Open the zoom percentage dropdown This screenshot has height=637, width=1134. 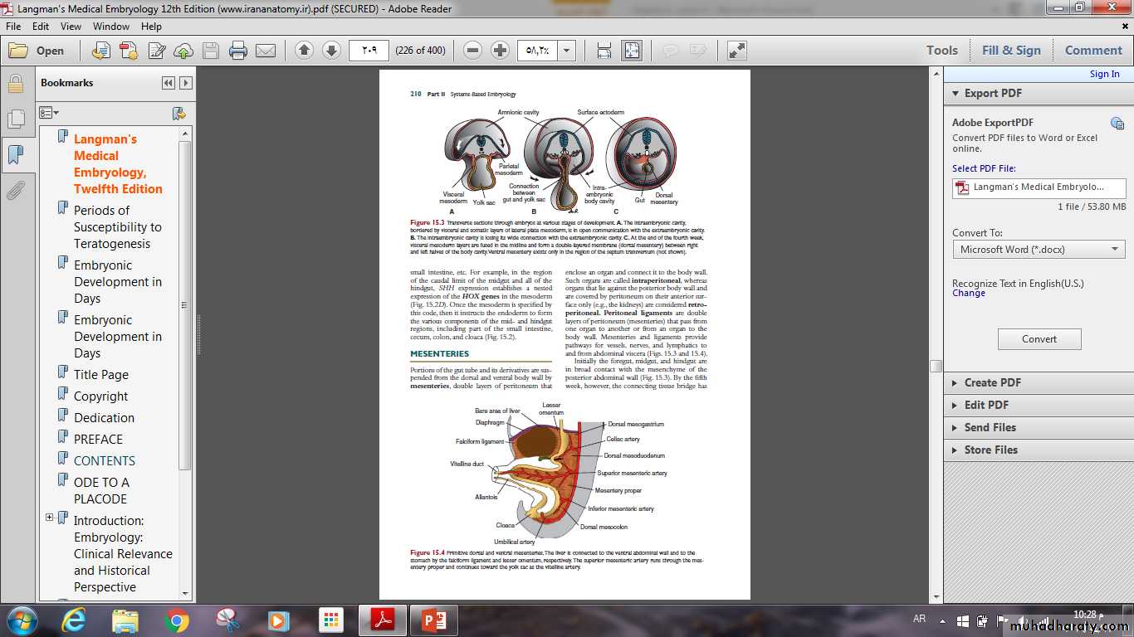tap(567, 51)
